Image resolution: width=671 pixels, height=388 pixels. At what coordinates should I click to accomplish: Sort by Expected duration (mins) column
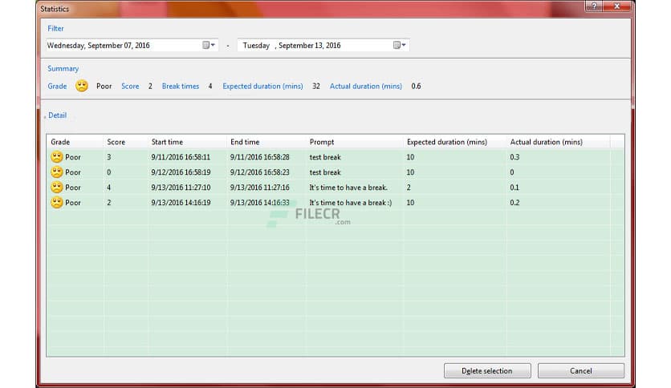tap(446, 142)
